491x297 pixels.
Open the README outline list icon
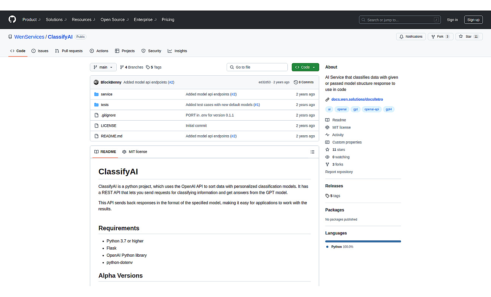(x=312, y=152)
